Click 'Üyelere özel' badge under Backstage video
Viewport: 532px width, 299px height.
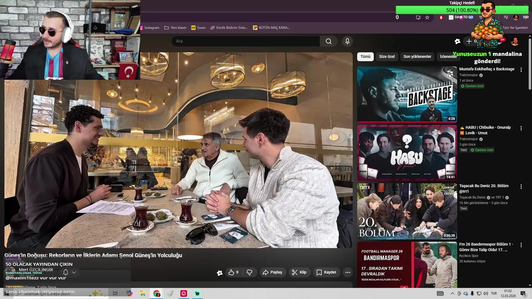[472, 86]
